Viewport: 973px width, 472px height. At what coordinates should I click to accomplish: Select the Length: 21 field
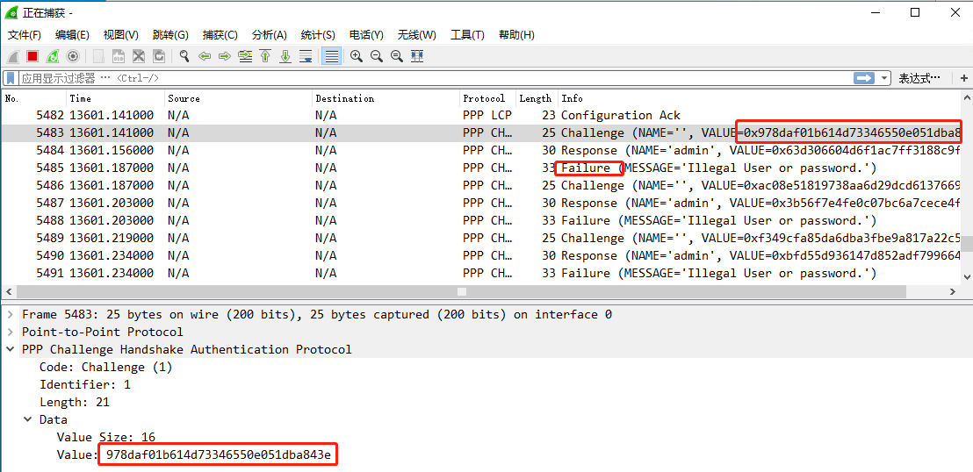tap(75, 402)
